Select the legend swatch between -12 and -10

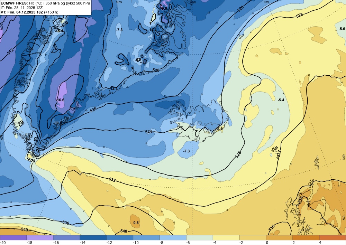pos(120,238)
